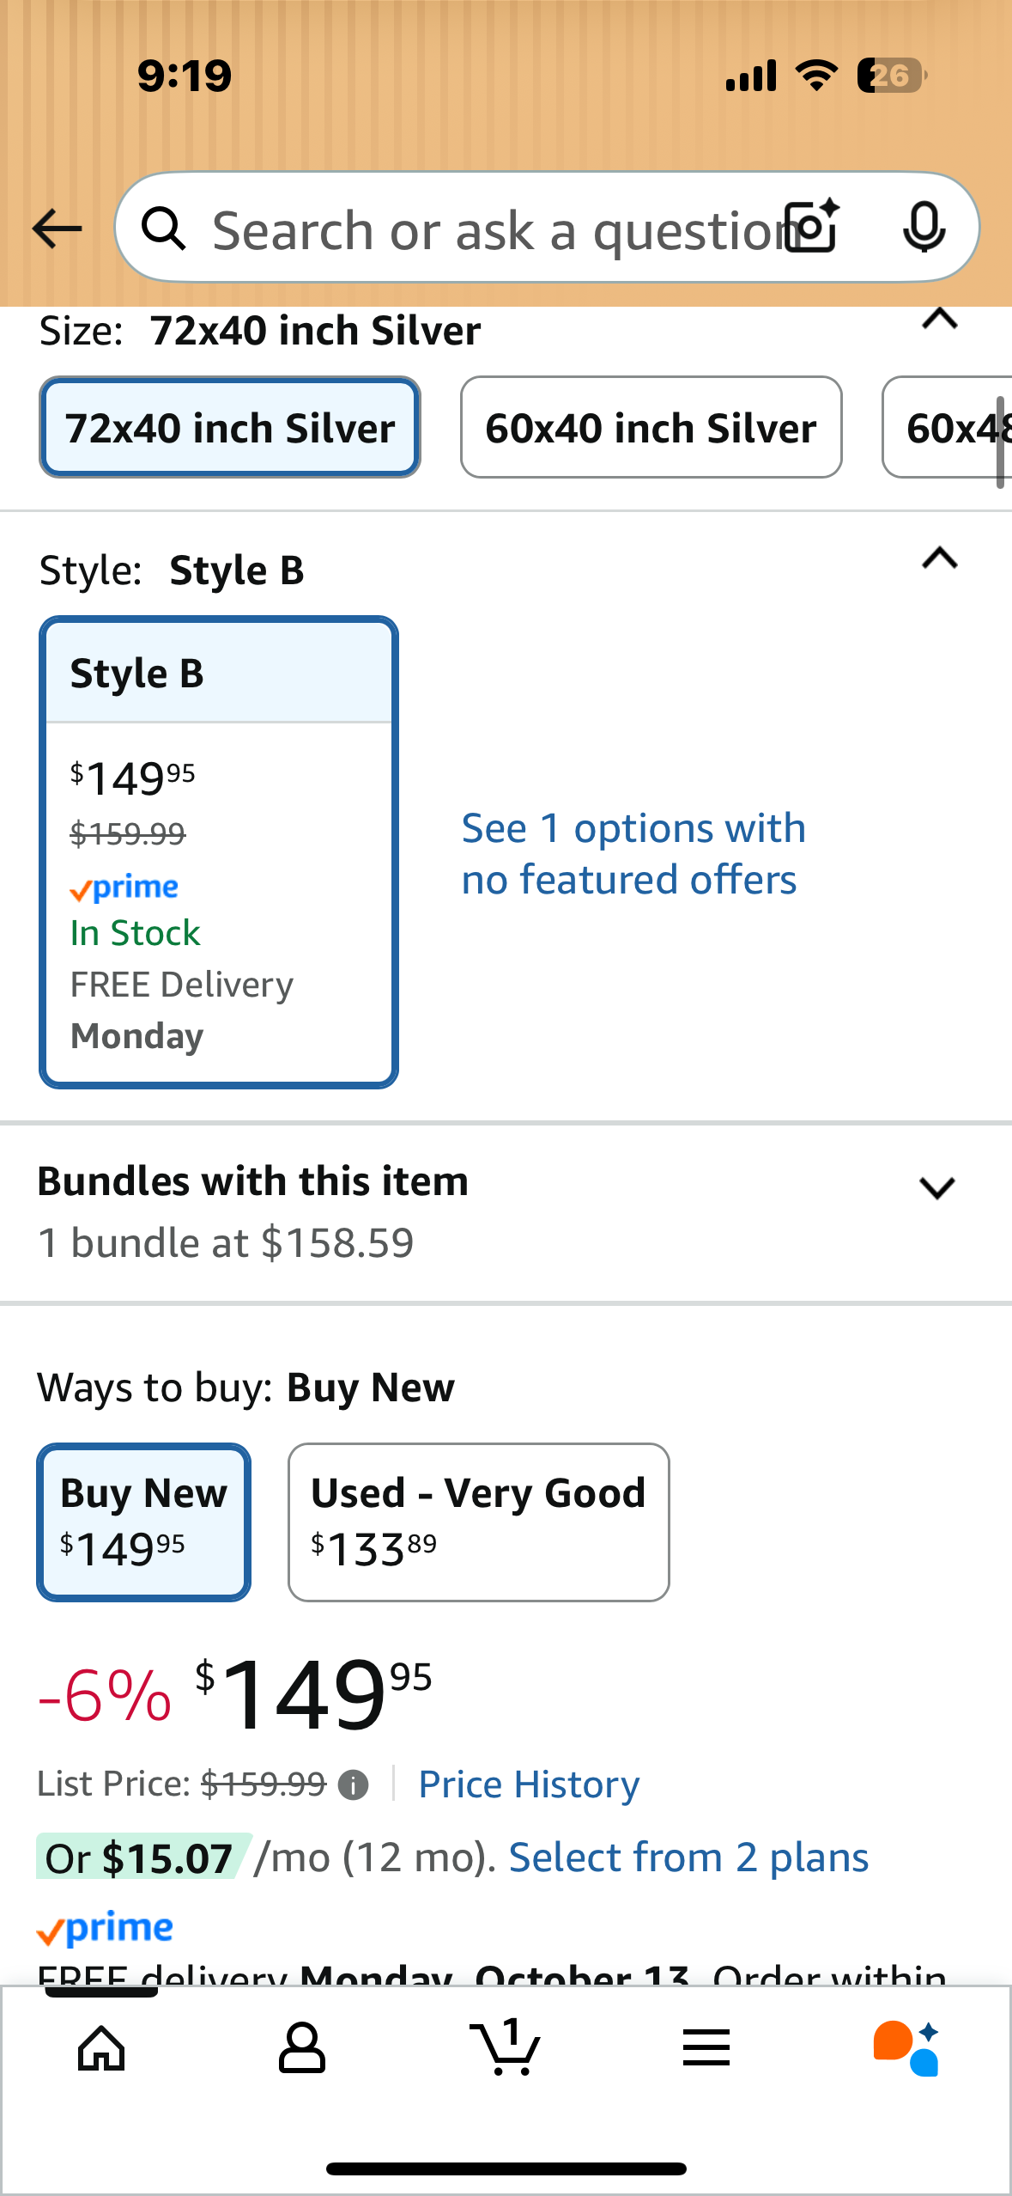This screenshot has height=2196, width=1012.
Task: Collapse the Style section chevron
Action: coord(939,559)
